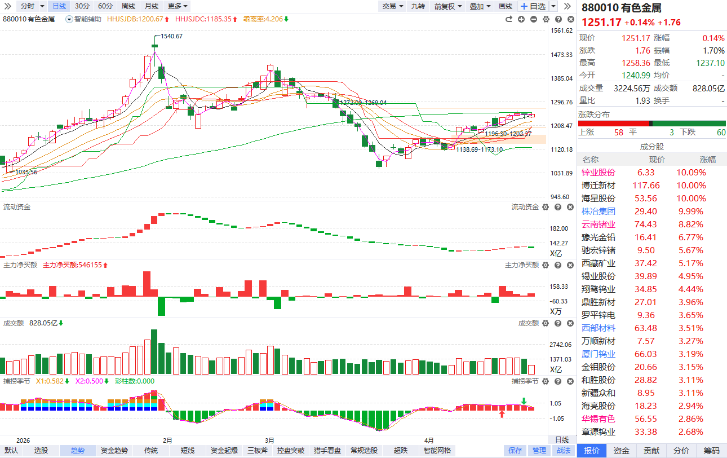The image size is (727, 458).
Task: Open help icon of 成交额 panel
Action: pyautogui.click(x=557, y=323)
